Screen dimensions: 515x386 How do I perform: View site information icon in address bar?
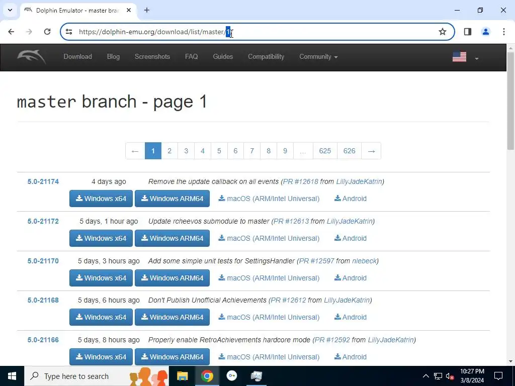click(x=69, y=32)
